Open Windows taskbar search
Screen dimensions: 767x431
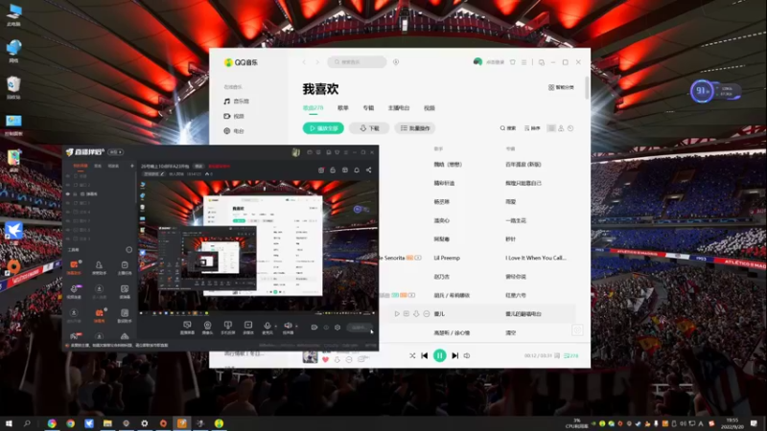27,423
